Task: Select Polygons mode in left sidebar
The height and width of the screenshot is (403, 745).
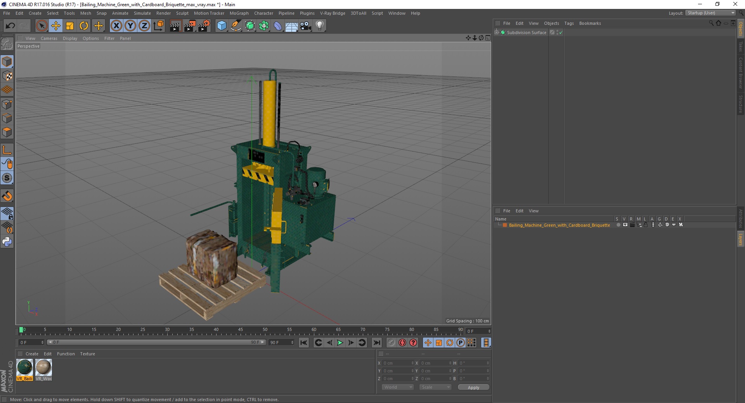Action: 7,132
